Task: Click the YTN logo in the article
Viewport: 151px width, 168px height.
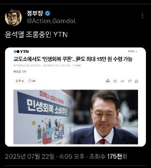Action: [x=21, y=52]
